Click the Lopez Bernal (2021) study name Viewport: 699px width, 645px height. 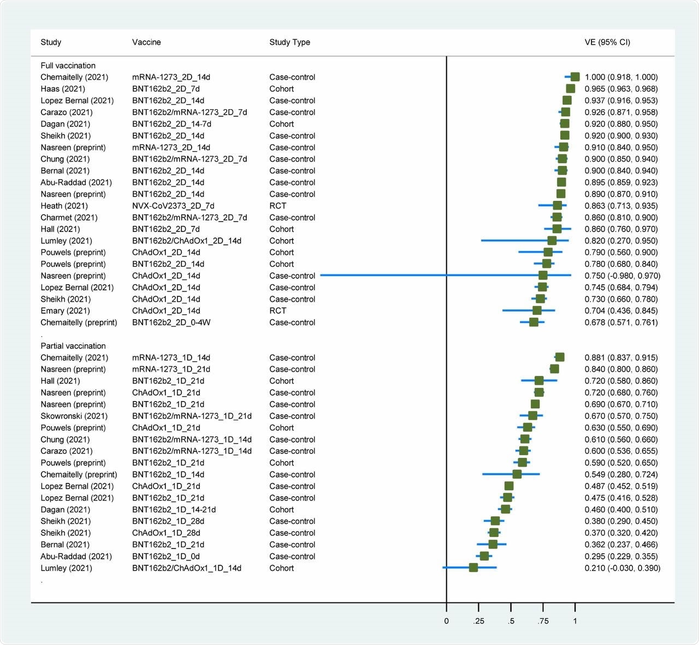coord(77,100)
